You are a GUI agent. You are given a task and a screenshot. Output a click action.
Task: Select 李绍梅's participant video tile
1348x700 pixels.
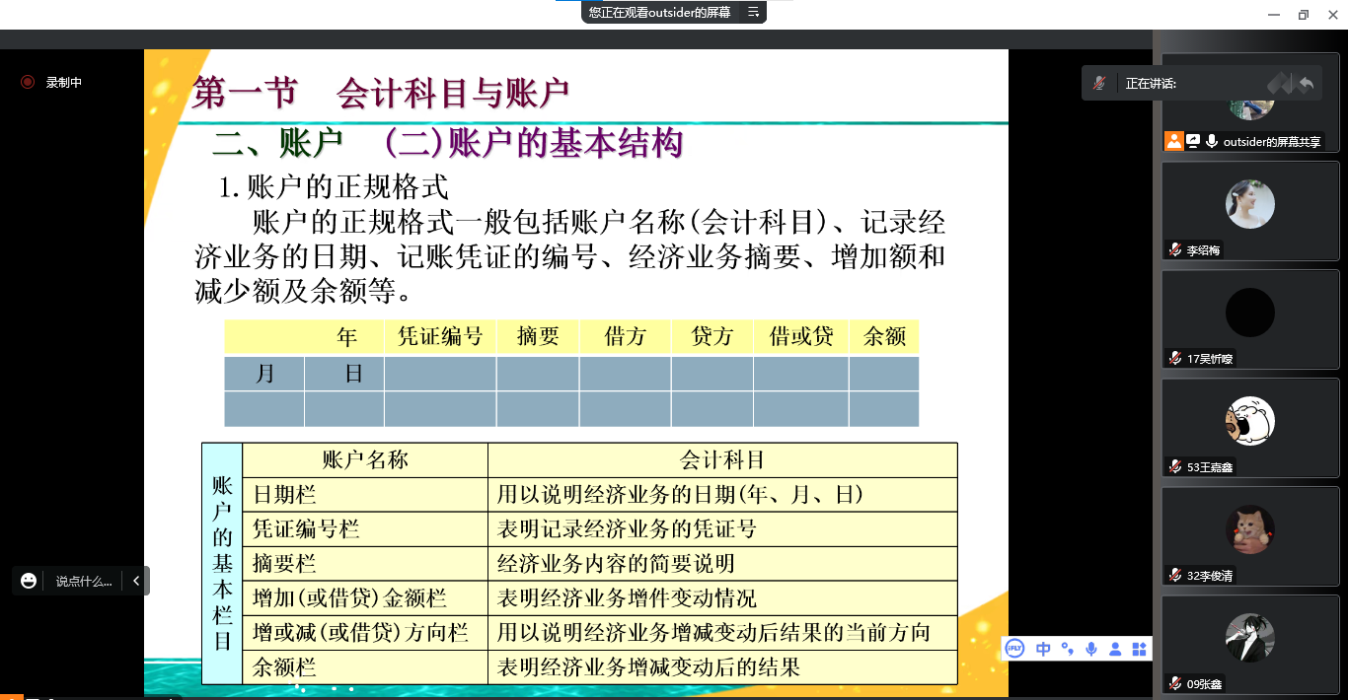pyautogui.click(x=1249, y=210)
